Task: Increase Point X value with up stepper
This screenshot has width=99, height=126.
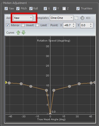Action: [74, 24]
